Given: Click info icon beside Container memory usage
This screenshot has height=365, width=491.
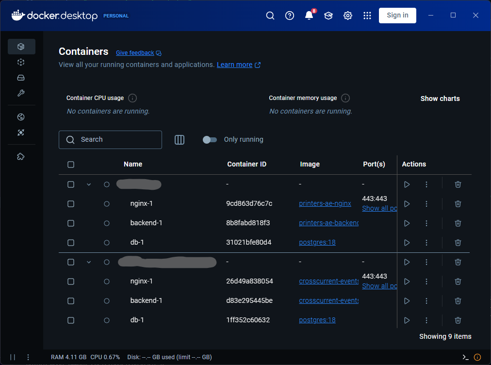Looking at the screenshot, I should tap(345, 98).
